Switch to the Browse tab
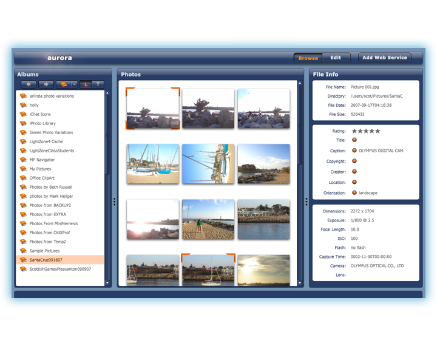 point(308,58)
